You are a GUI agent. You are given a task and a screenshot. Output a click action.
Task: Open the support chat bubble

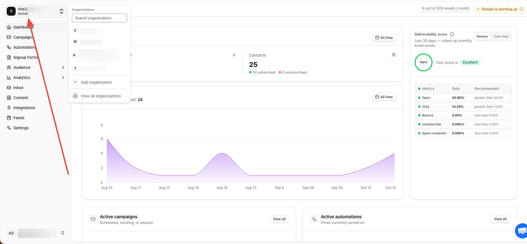[521, 231]
